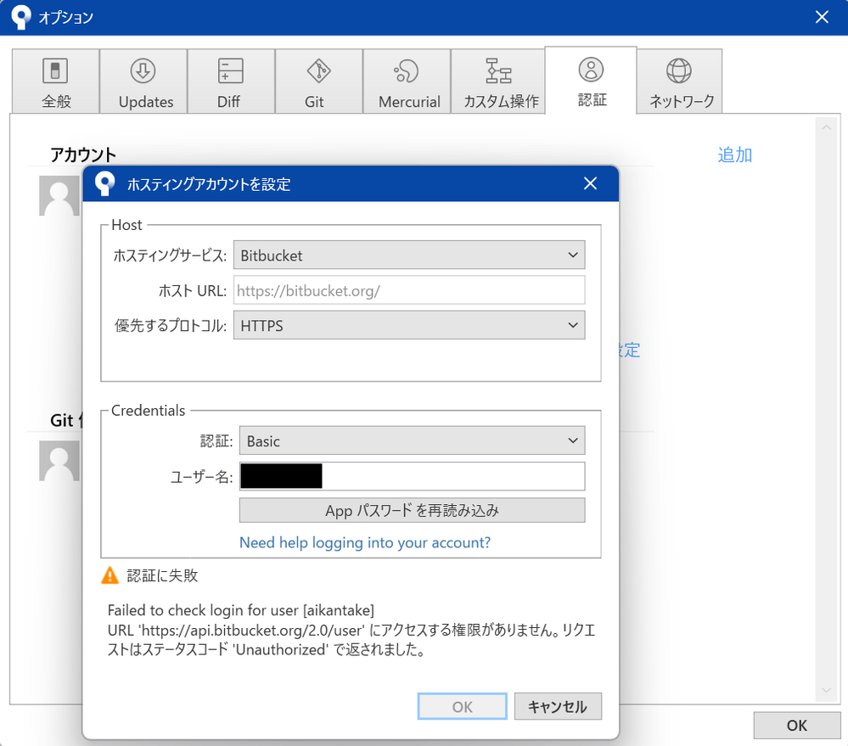The width and height of the screenshot is (848, 746).
Task: Click the Git settings icon
Action: (x=317, y=81)
